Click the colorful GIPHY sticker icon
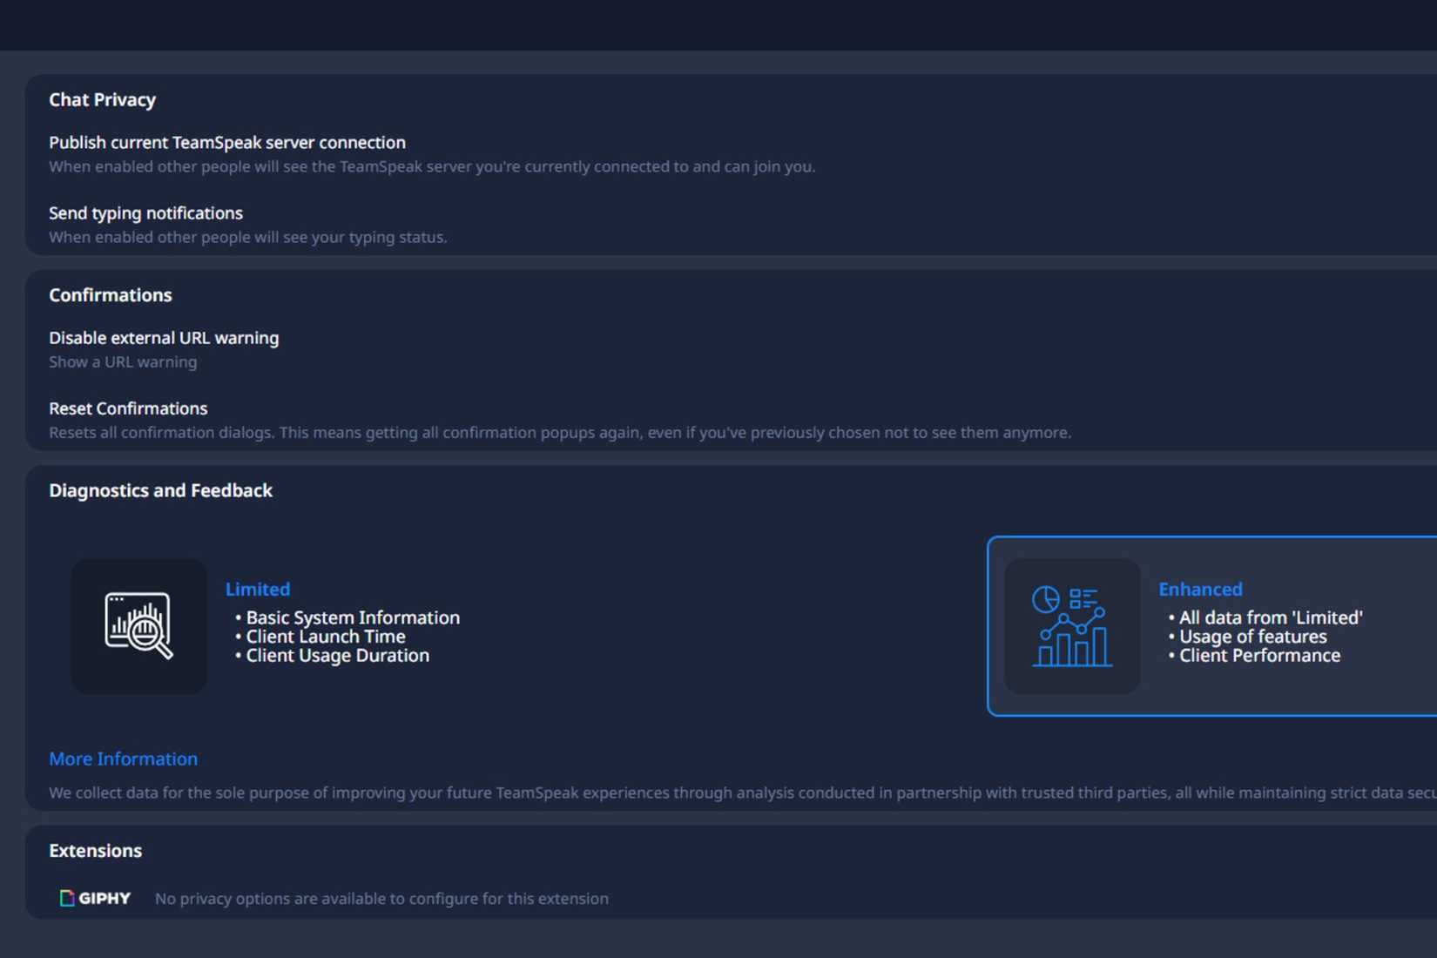 click(x=66, y=898)
